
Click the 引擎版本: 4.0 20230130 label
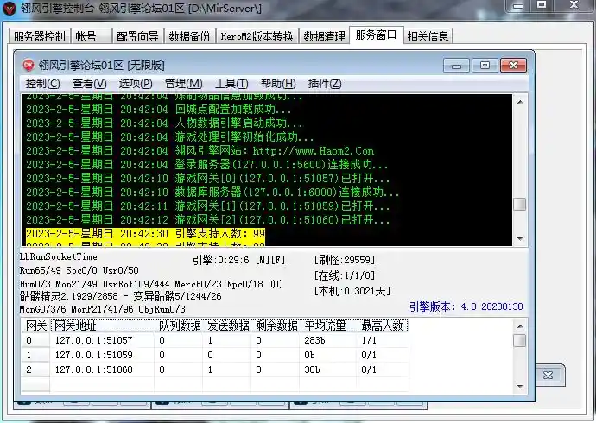466,306
